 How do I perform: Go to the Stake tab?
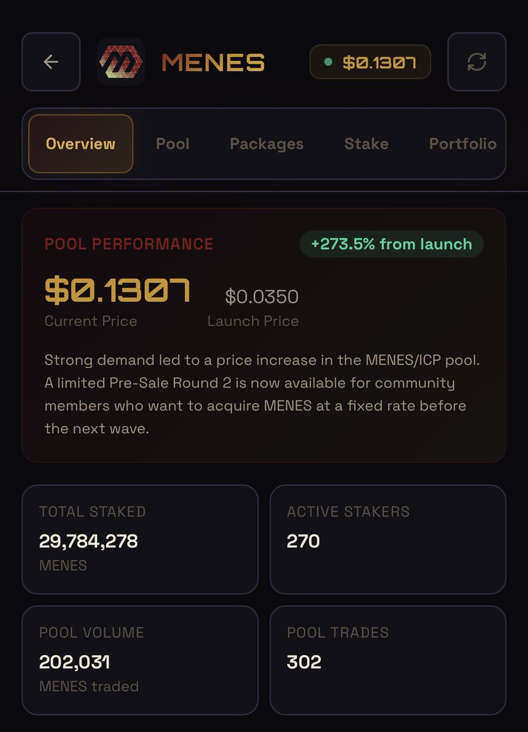click(x=366, y=144)
